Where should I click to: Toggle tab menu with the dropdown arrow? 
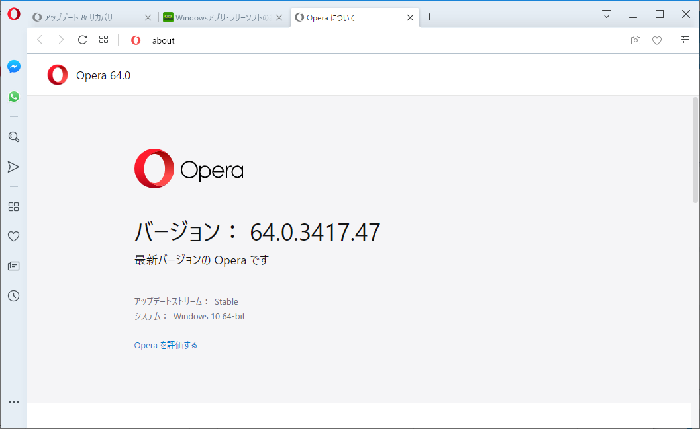[605, 13]
